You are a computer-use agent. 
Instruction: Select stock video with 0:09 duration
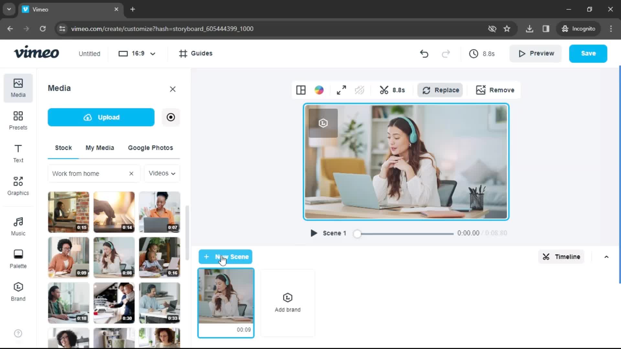(x=69, y=258)
